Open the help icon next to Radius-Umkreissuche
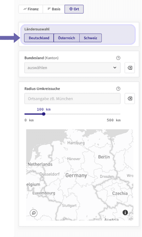Screen dimensions: 142x237 click(118, 89)
